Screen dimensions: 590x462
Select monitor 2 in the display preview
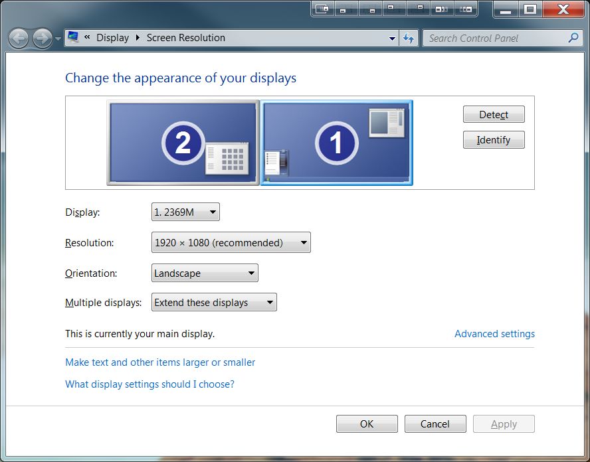click(x=183, y=142)
